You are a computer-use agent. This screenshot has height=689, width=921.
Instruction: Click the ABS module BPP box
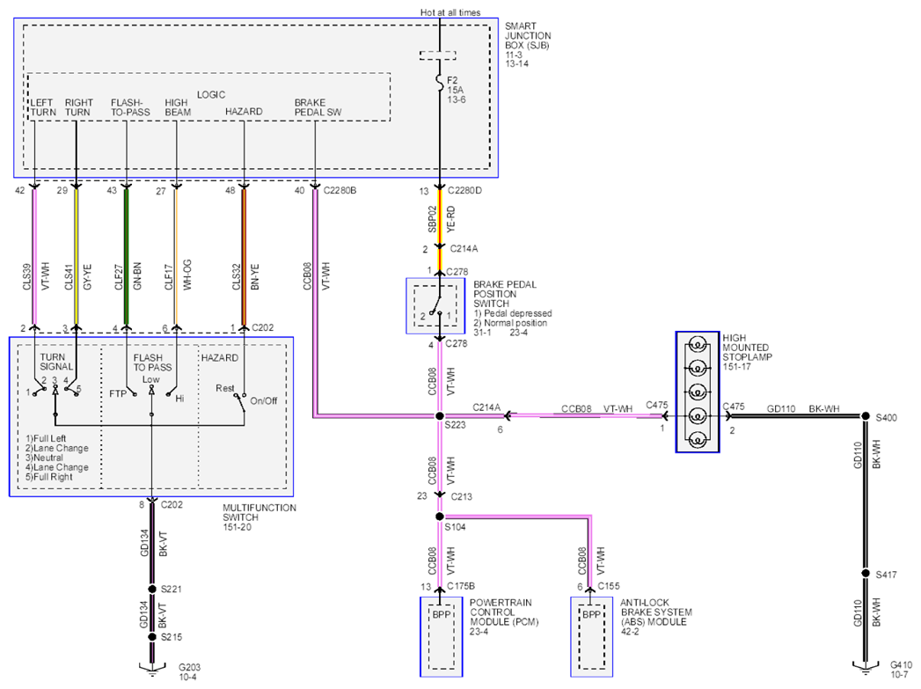[x=591, y=637]
